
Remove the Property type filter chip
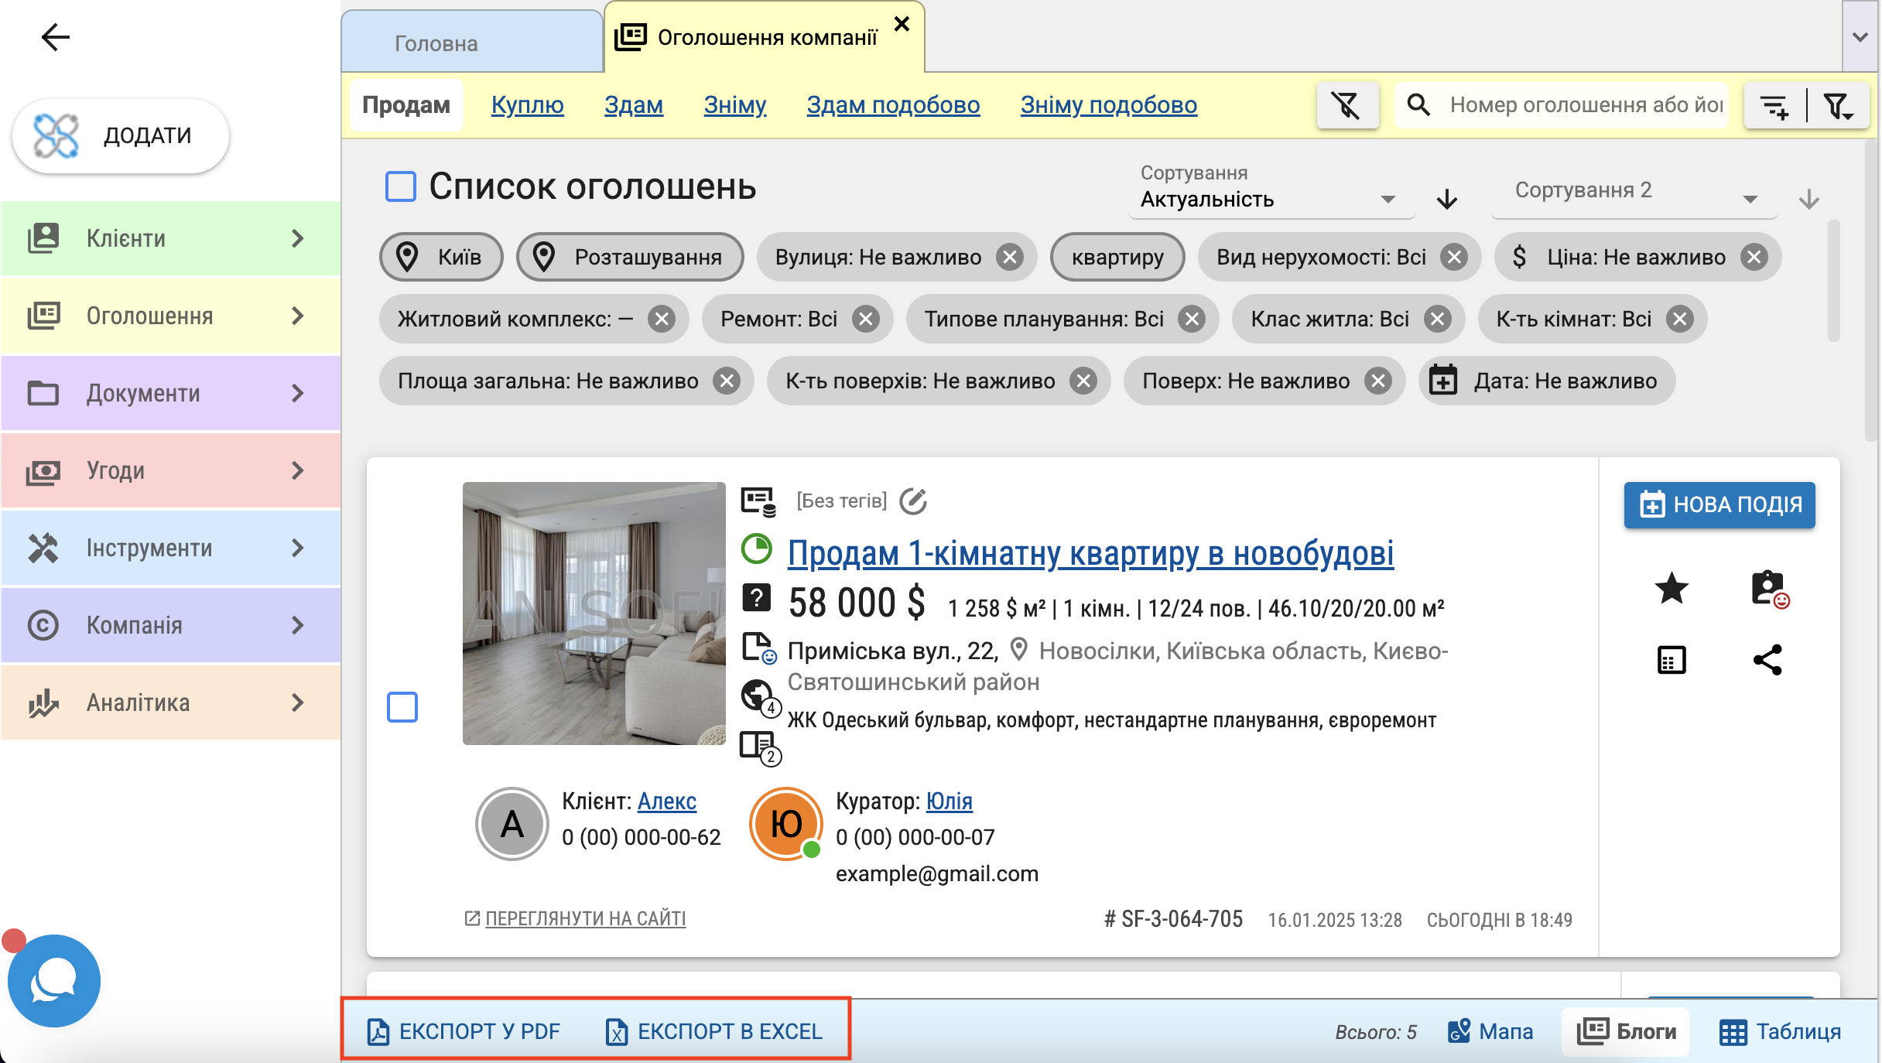pos(1455,257)
